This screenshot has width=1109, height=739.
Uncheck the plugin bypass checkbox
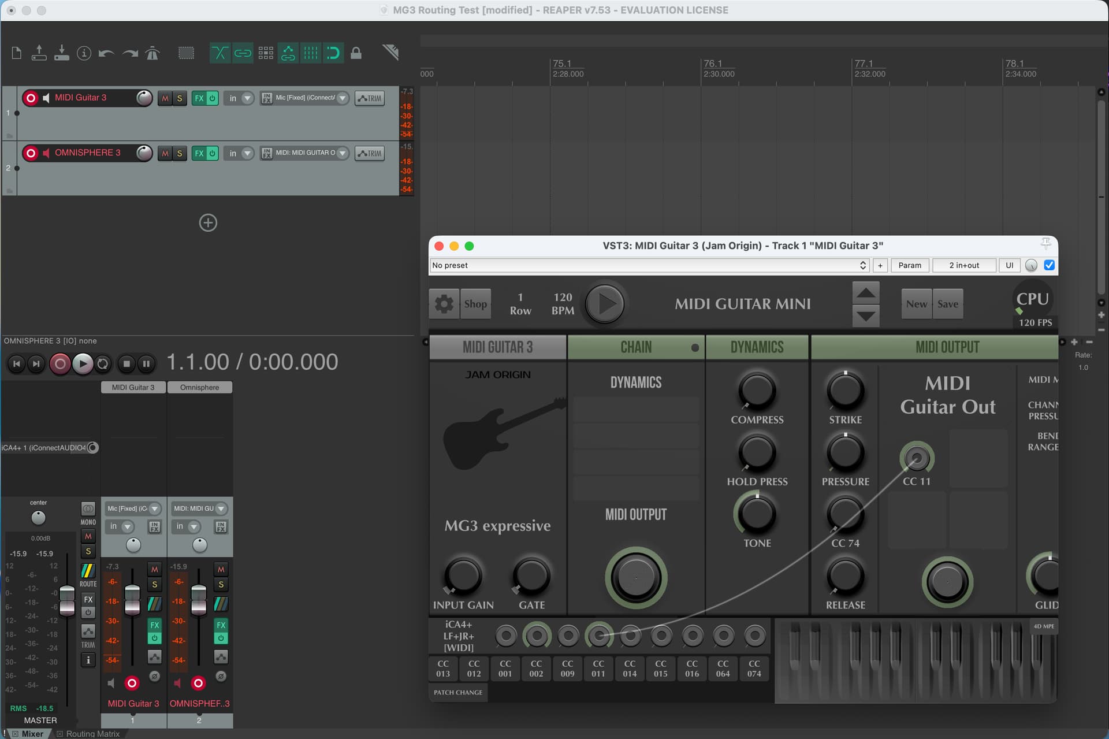click(x=1050, y=265)
